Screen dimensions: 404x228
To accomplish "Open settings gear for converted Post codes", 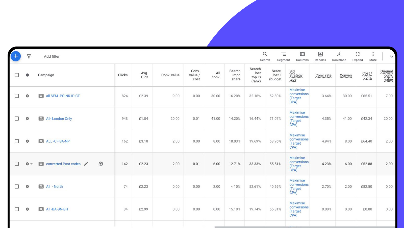I will pyautogui.click(x=101, y=164).
